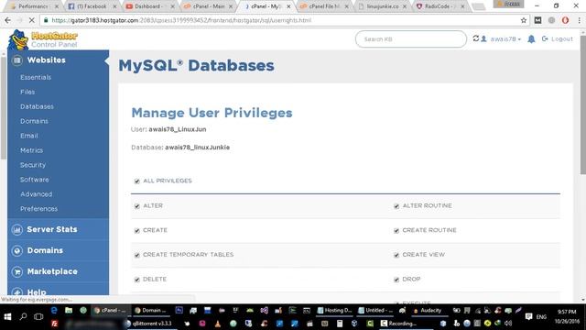Switch to the Facebook browser tab
Image resolution: width=586 pixels, height=330 pixels.
[92, 6]
